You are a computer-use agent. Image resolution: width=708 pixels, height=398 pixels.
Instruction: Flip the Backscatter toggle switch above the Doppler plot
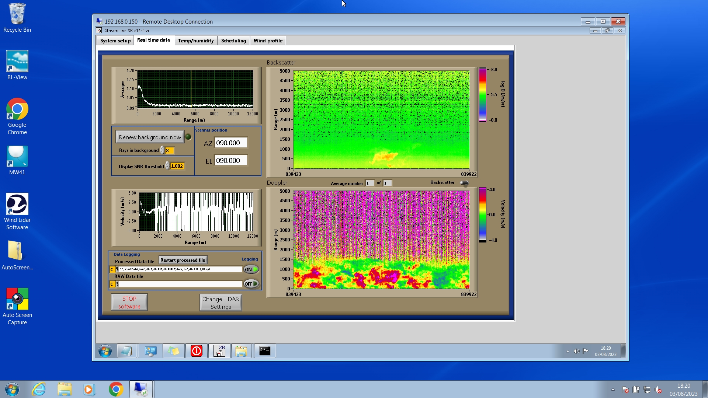pyautogui.click(x=464, y=183)
